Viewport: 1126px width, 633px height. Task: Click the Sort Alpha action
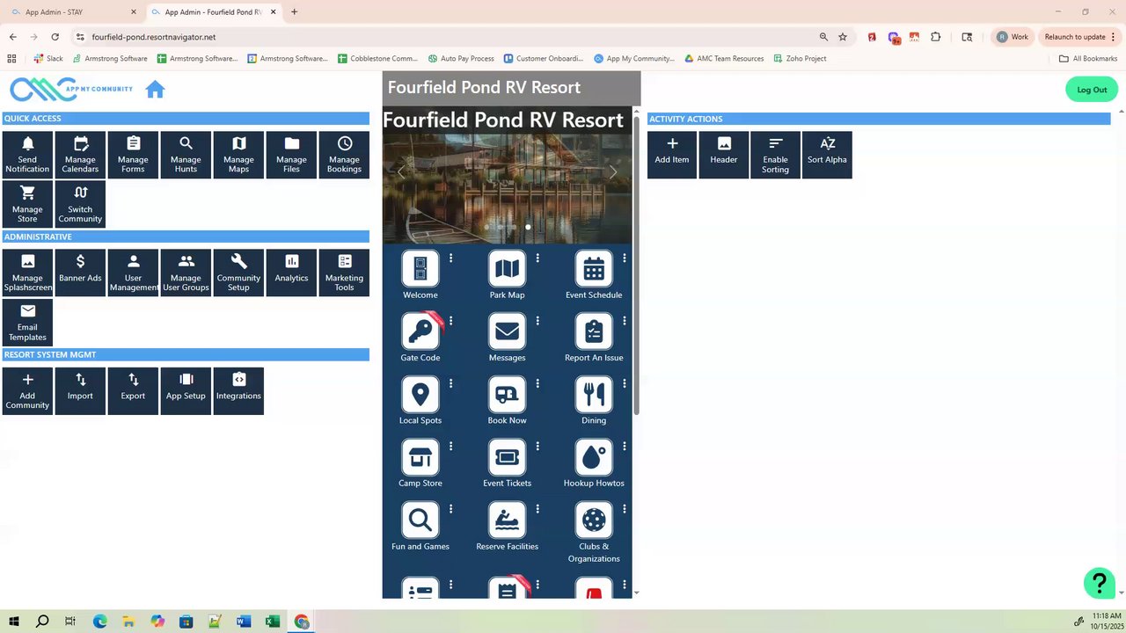pos(827,155)
